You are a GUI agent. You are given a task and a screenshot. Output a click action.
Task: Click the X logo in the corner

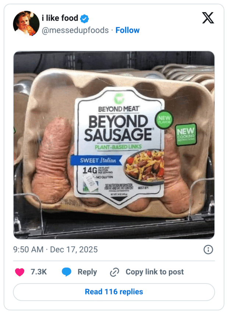click(x=208, y=18)
